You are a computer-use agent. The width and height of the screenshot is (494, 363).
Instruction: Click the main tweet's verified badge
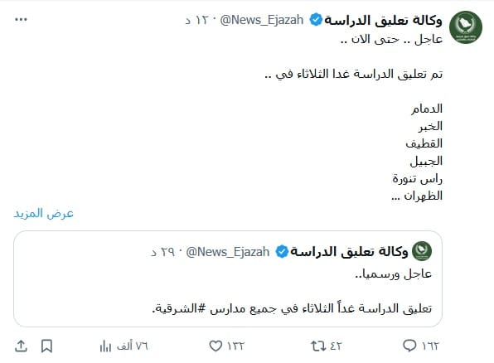[x=316, y=20]
